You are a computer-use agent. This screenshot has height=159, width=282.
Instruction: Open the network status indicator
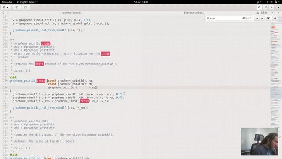267,2
